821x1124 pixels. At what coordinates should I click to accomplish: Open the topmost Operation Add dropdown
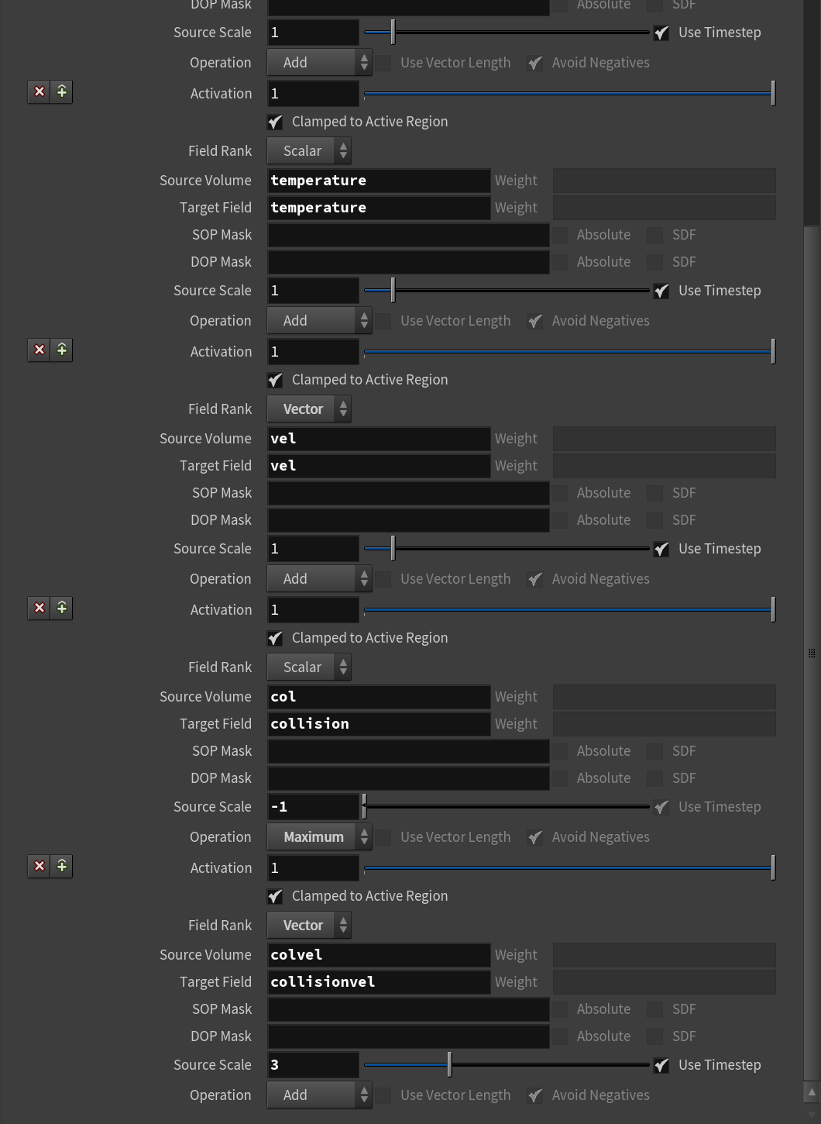point(319,63)
